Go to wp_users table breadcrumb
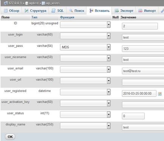The height and width of the screenshot is (141, 164). click(53, 3)
